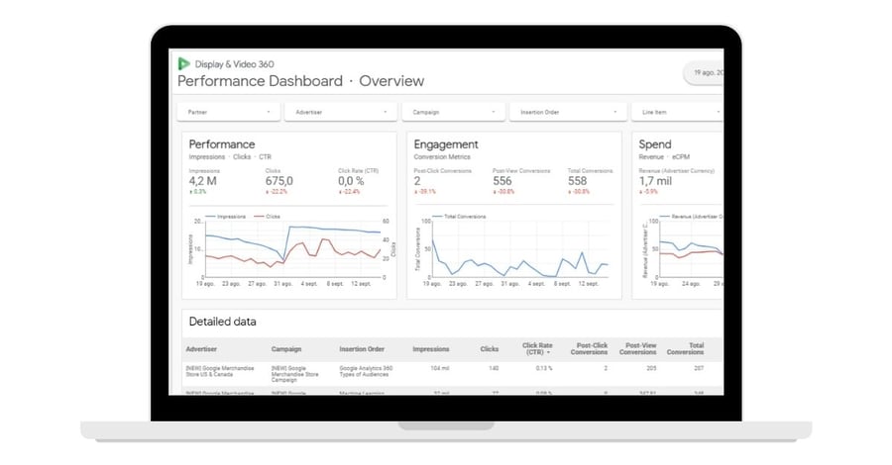This screenshot has width=892, height=465.
Task: Sort table by Campaign column header
Action: 286,349
